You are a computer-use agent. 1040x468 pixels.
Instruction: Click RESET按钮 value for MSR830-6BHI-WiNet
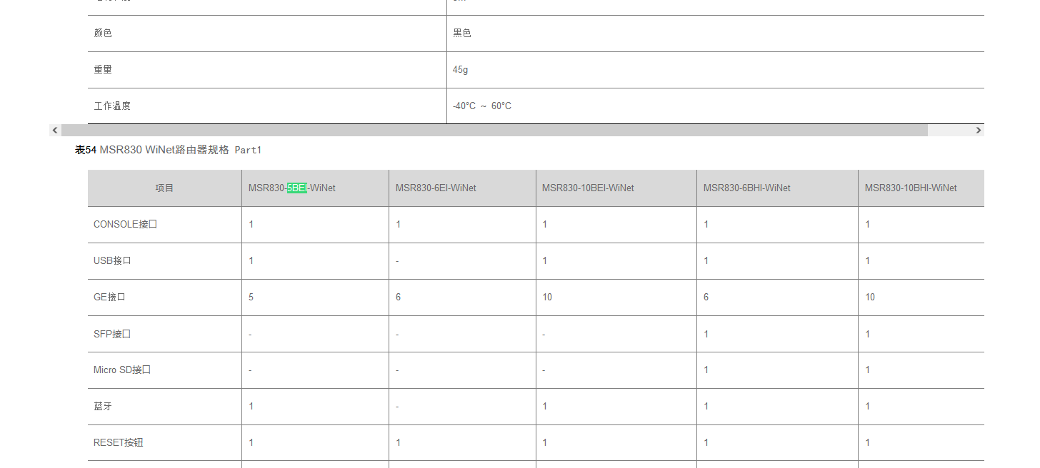(x=706, y=443)
